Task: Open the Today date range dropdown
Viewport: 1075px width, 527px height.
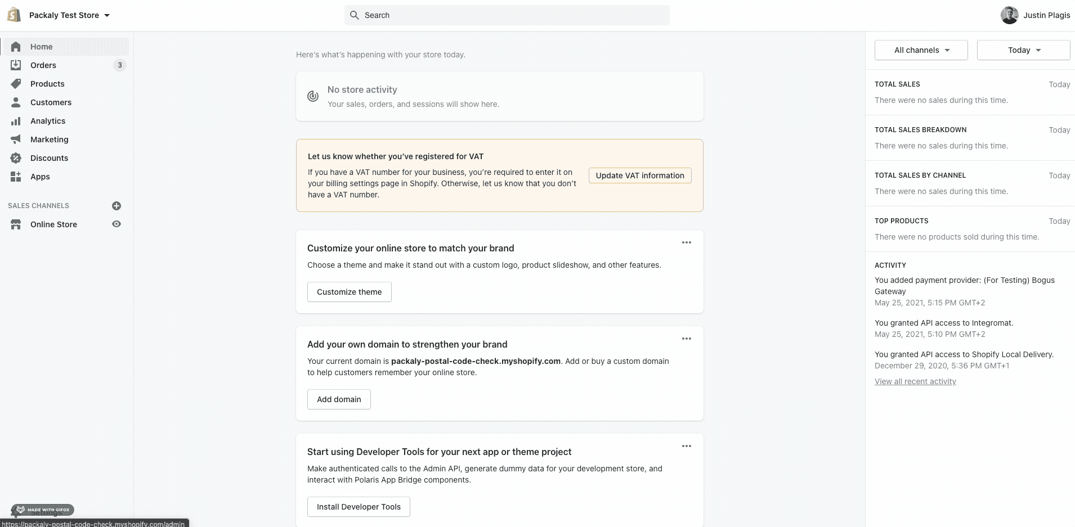Action: click(x=1023, y=50)
